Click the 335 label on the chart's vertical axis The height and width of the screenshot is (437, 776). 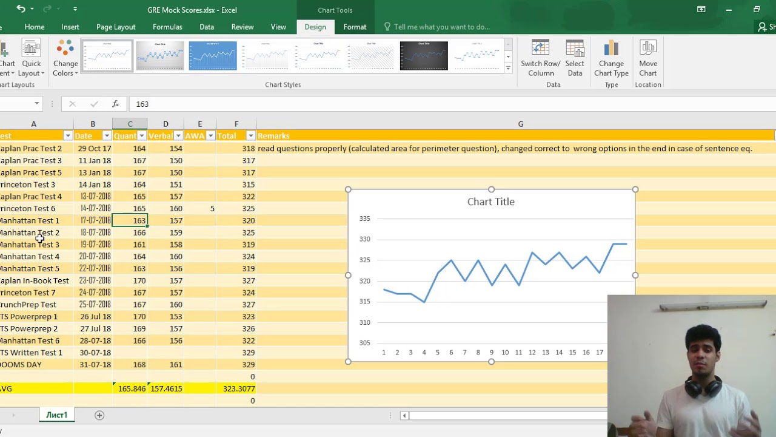click(364, 218)
